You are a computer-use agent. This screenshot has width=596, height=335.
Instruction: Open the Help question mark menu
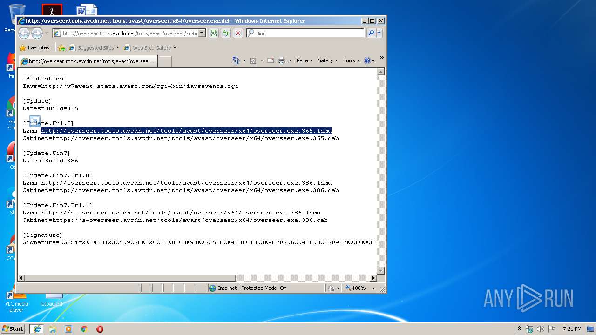click(x=369, y=60)
